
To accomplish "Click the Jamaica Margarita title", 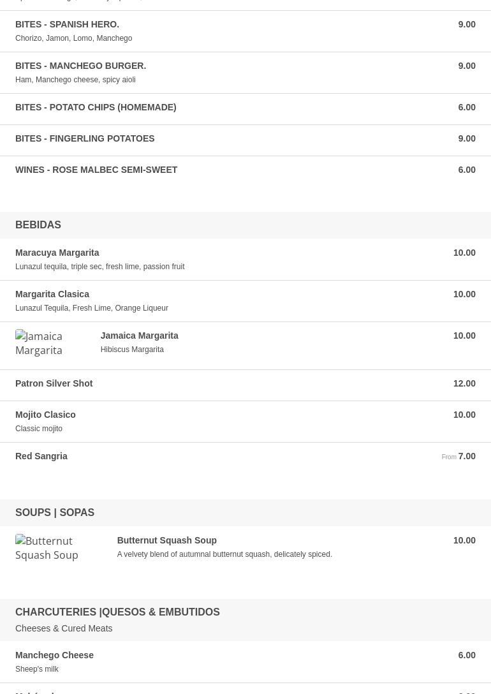I will tap(140, 336).
